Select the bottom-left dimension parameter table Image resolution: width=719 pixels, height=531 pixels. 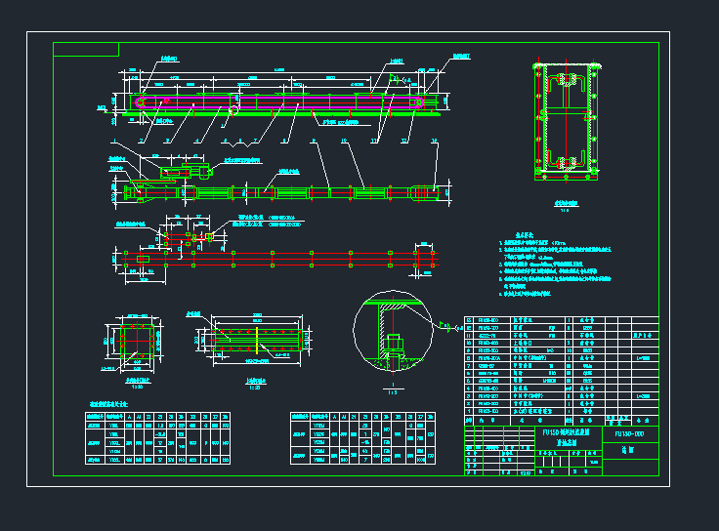pos(157,438)
